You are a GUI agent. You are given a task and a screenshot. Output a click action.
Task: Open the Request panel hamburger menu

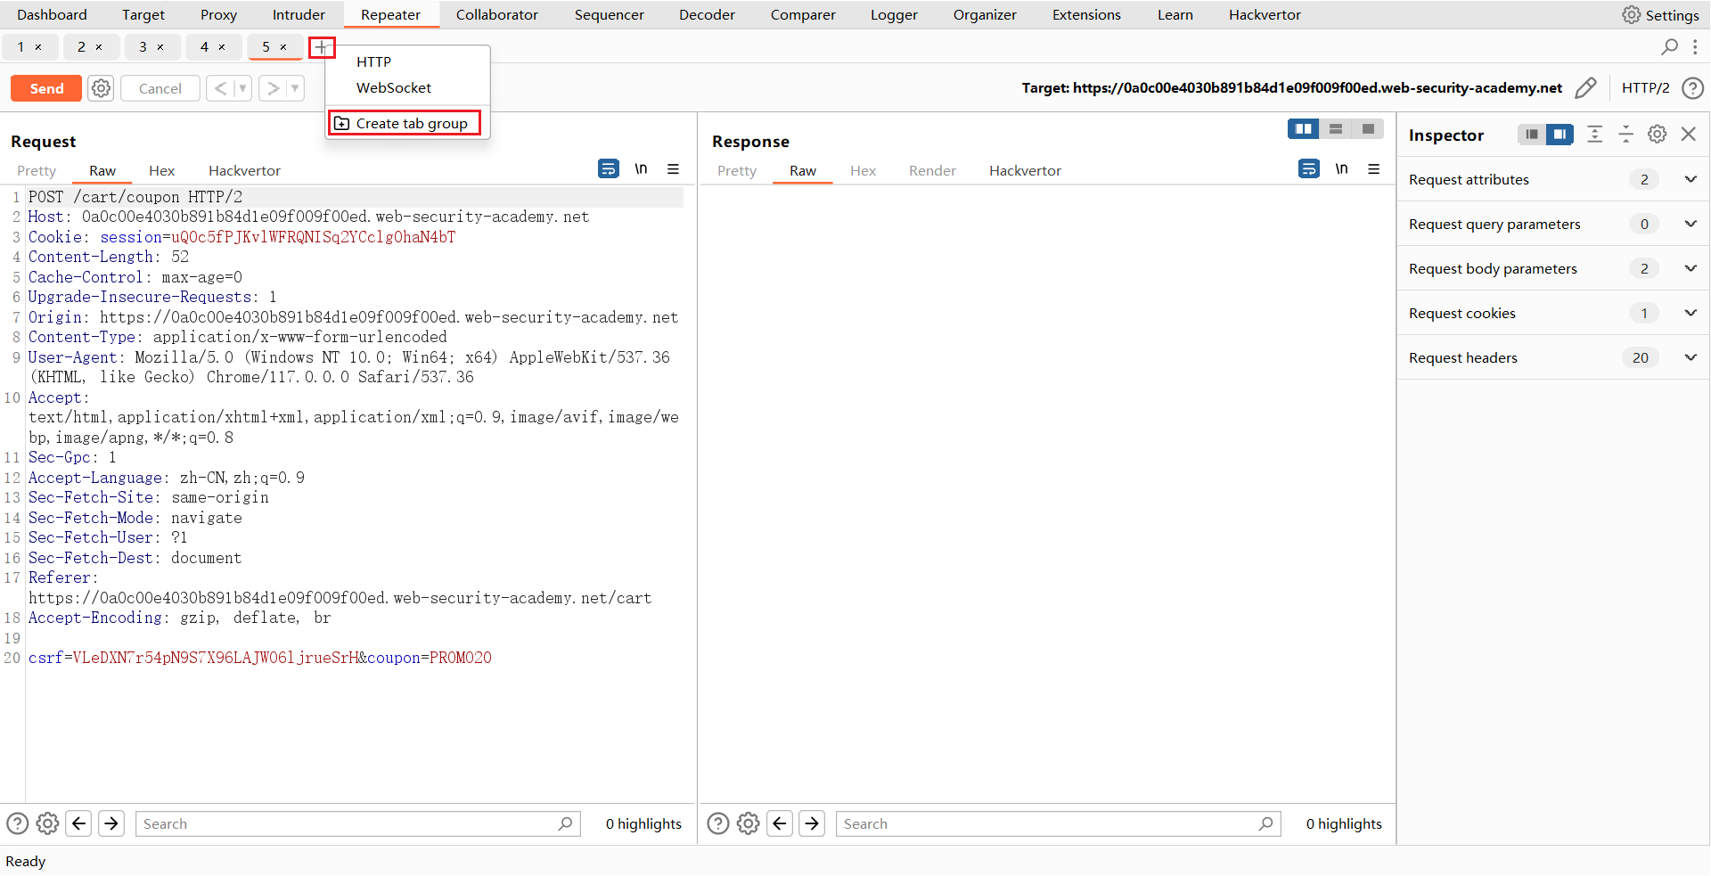click(x=674, y=168)
